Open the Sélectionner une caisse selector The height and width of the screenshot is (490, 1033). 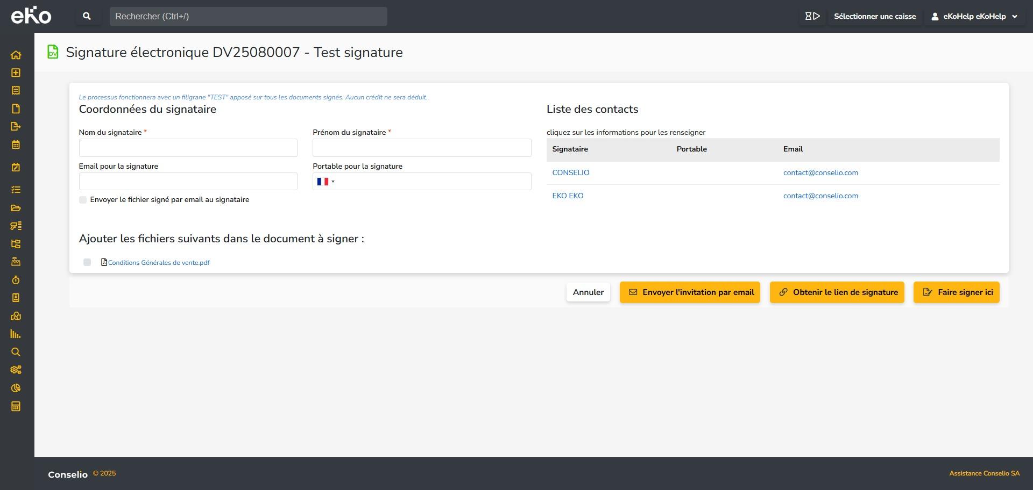click(874, 16)
